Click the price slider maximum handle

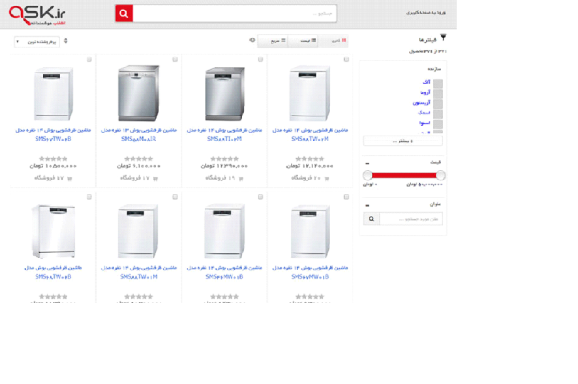(x=440, y=175)
